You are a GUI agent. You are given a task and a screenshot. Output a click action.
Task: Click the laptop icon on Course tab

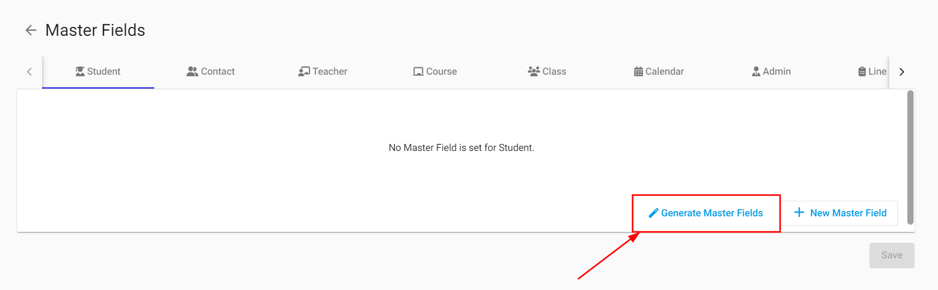click(x=418, y=72)
